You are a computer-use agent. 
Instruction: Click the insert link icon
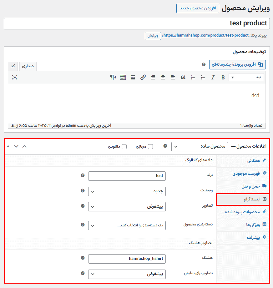click(x=143, y=78)
